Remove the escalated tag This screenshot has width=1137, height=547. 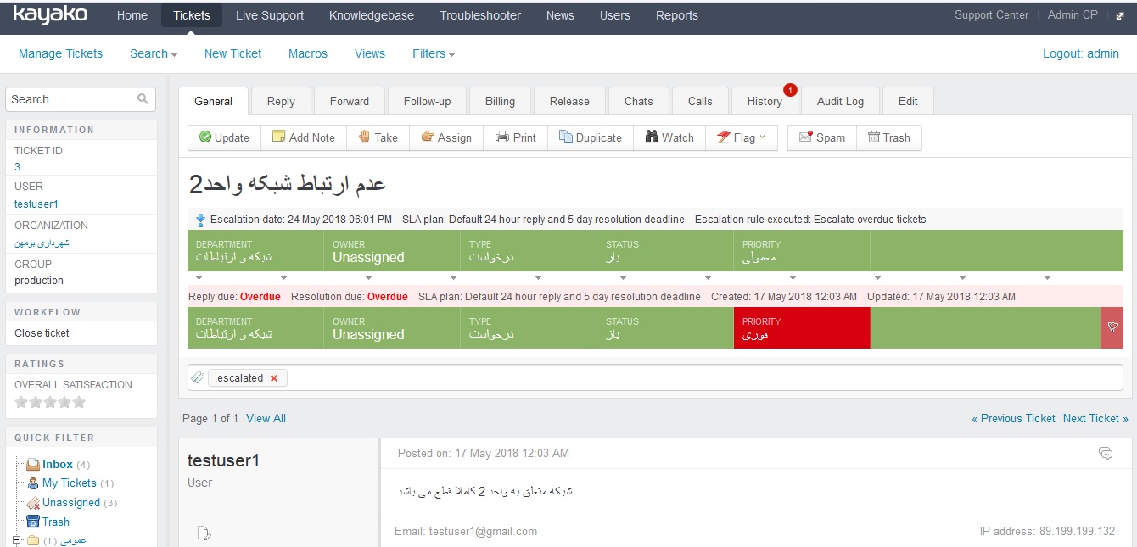click(x=273, y=378)
